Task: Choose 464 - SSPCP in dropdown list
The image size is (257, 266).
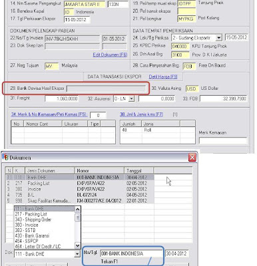Action: click(x=45, y=241)
